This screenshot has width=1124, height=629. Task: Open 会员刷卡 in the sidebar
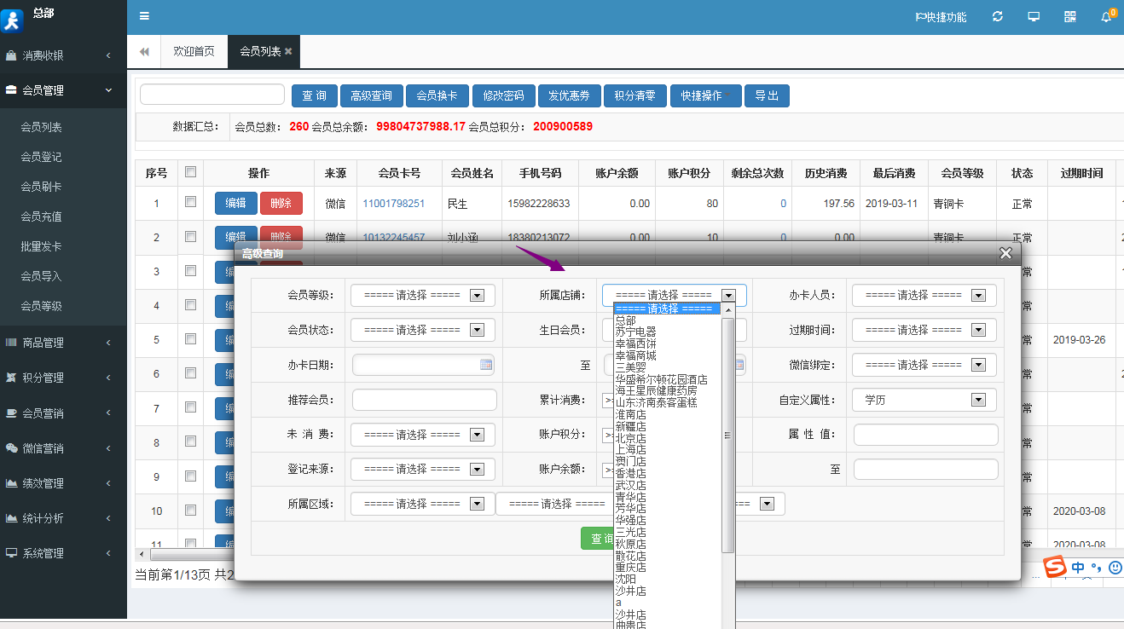click(x=42, y=187)
